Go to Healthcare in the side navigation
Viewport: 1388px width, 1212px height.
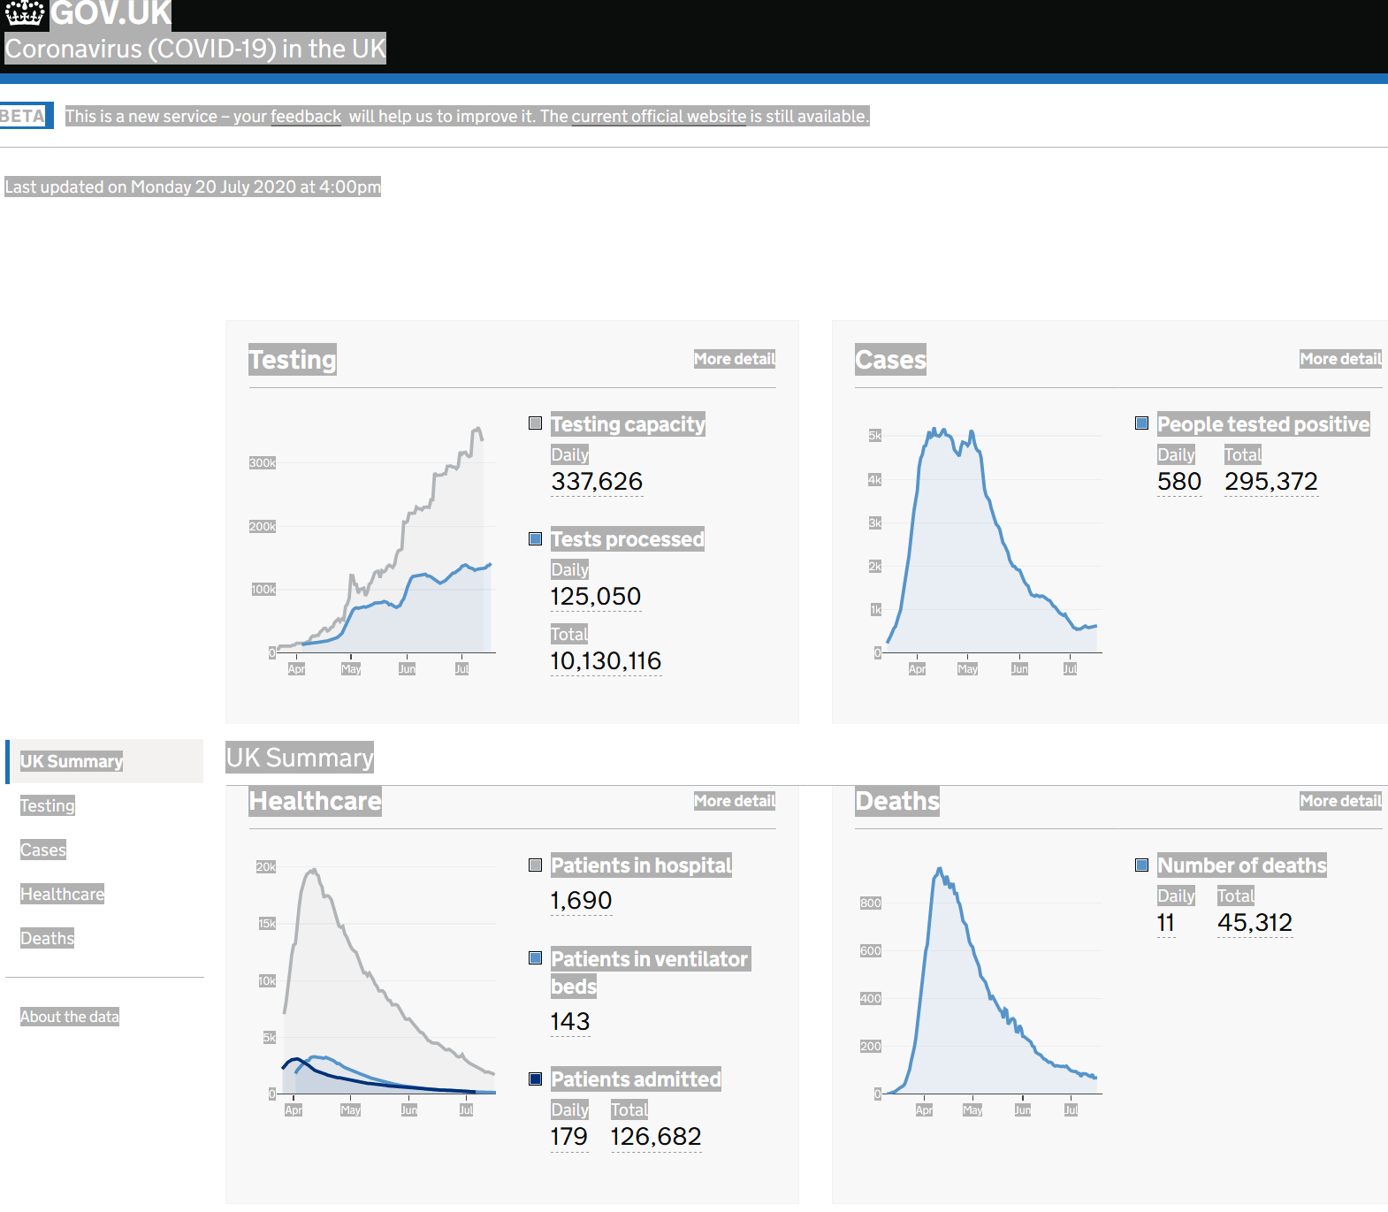click(62, 894)
